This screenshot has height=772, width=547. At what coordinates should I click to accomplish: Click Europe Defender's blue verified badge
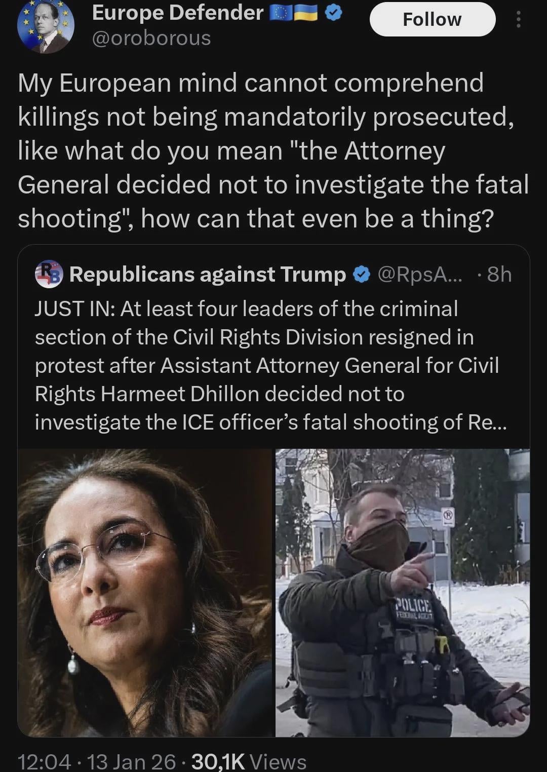[333, 13]
